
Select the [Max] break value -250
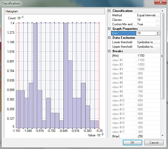click(x=148, y=136)
